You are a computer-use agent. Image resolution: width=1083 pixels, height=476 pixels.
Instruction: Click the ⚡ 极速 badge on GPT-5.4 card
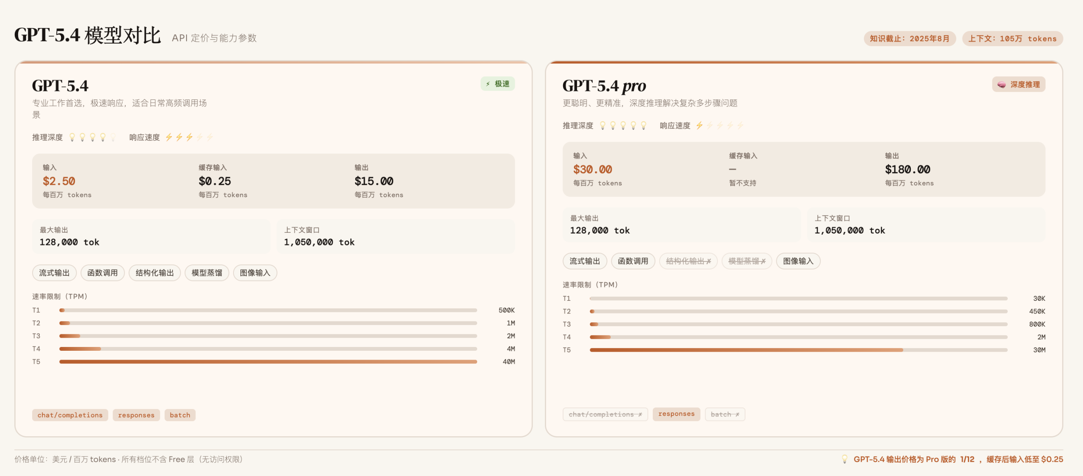coord(498,84)
